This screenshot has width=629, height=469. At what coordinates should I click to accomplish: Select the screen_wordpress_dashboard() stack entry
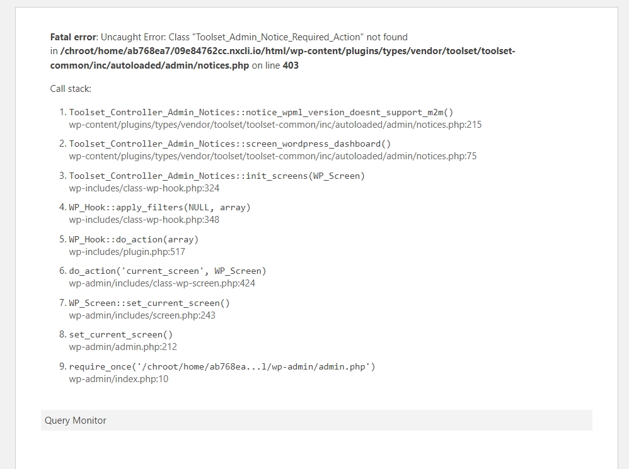[230, 144]
